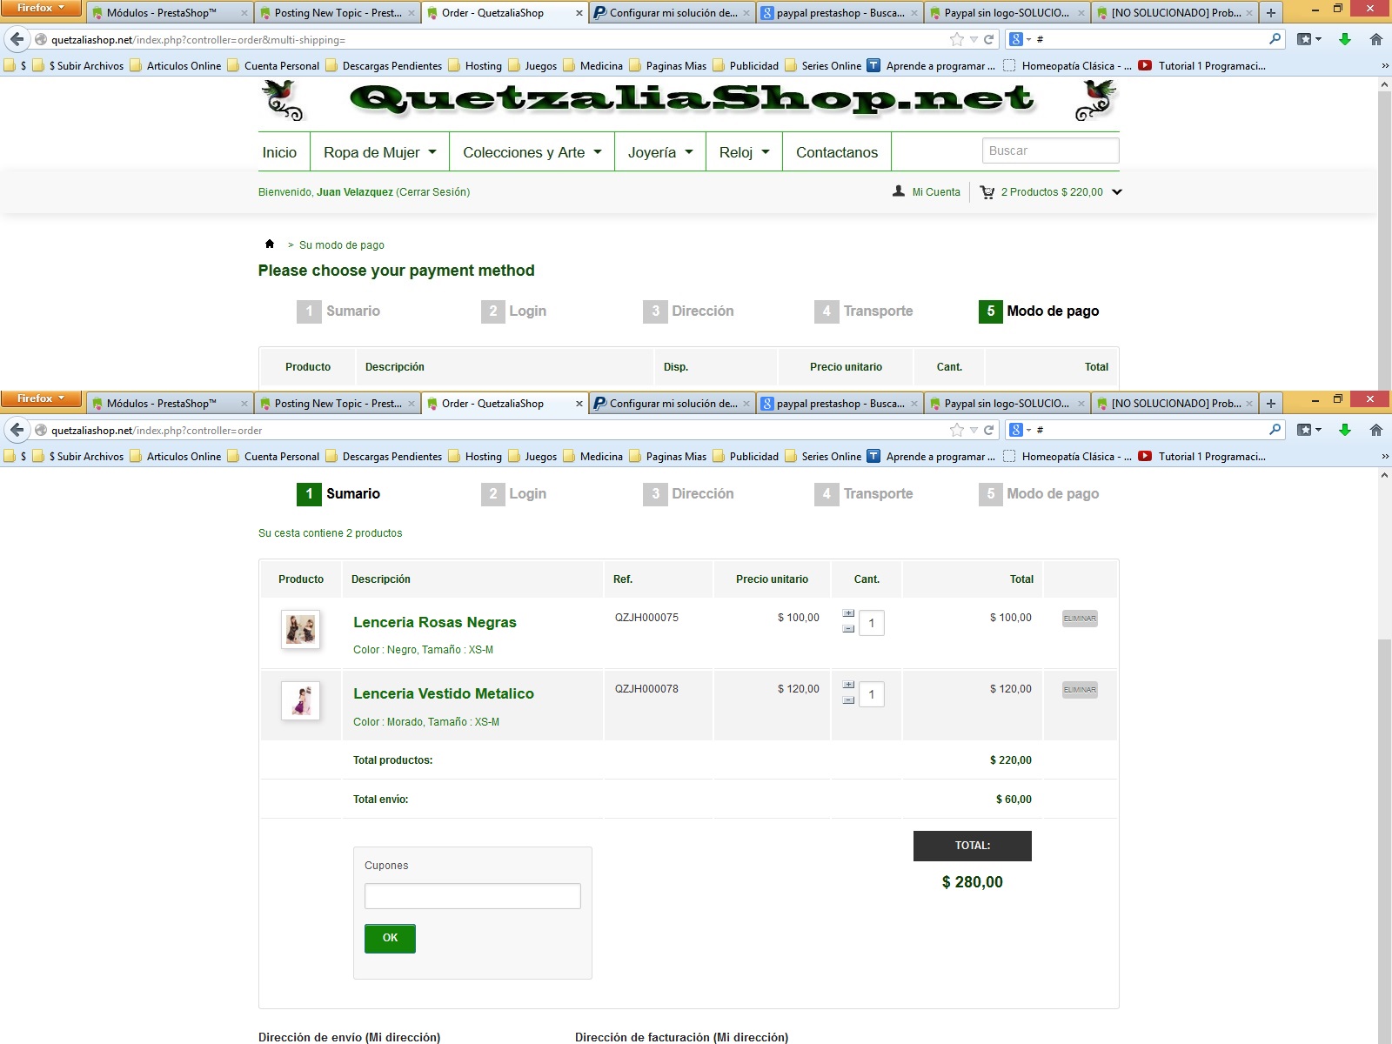Switch to Configurar mi solución tab in payment window
1392x1044 pixels.
[x=673, y=13]
